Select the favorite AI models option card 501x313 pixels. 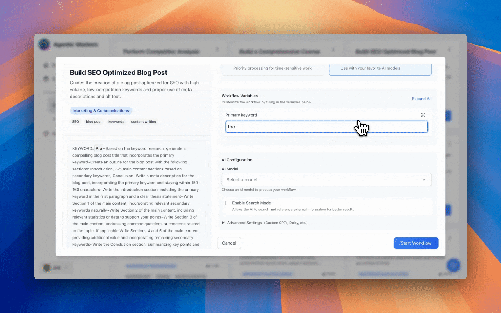point(380,69)
